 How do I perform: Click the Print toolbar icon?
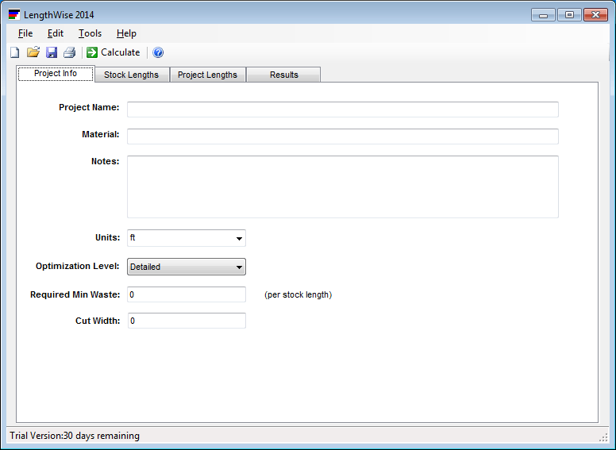pos(70,52)
